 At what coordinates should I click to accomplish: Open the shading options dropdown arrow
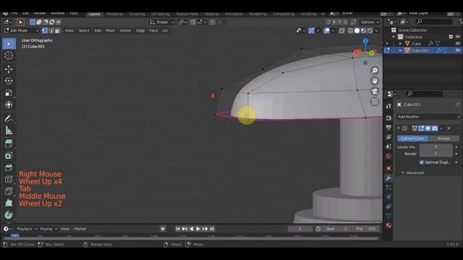click(376, 30)
